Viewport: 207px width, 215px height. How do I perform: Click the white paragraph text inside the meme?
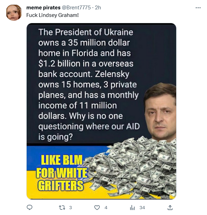pos(89,84)
